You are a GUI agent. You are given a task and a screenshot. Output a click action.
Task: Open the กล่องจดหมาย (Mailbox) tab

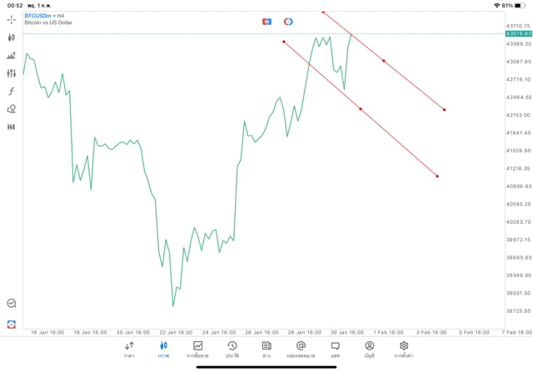tap(301, 350)
